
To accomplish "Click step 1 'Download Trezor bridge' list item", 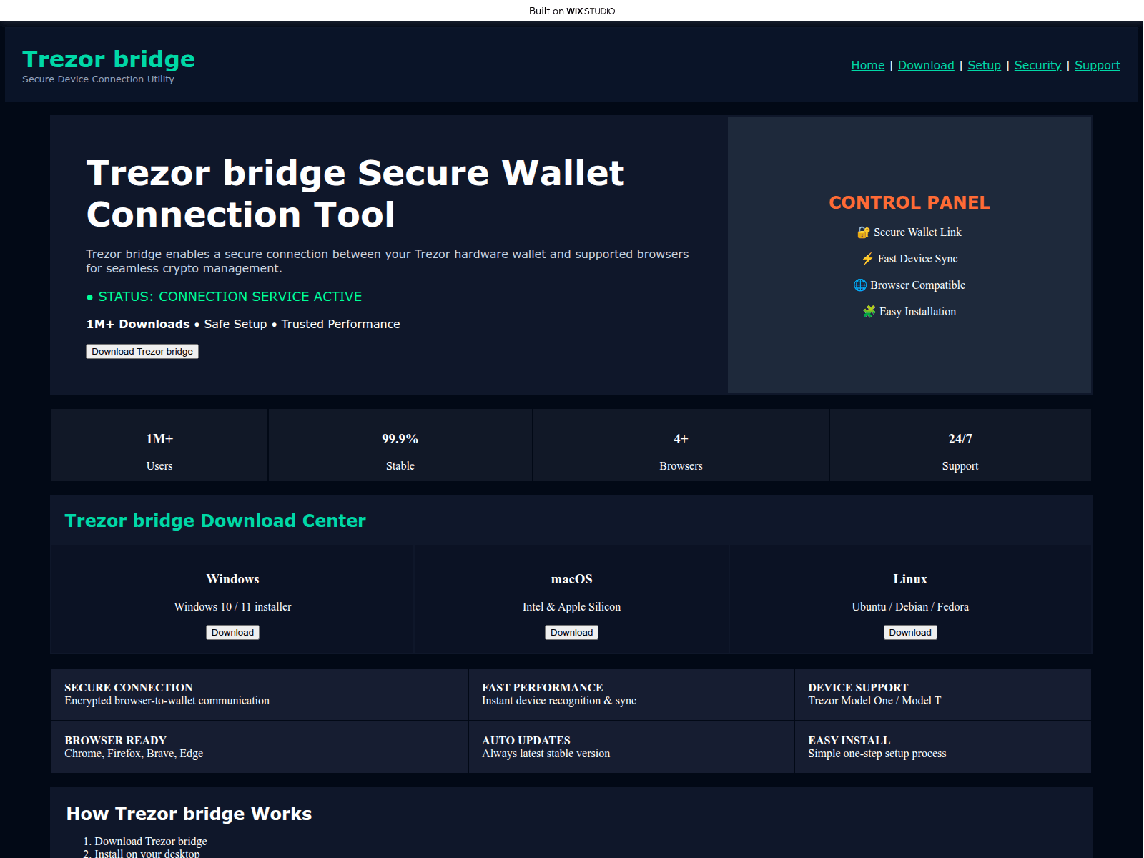I will [150, 842].
